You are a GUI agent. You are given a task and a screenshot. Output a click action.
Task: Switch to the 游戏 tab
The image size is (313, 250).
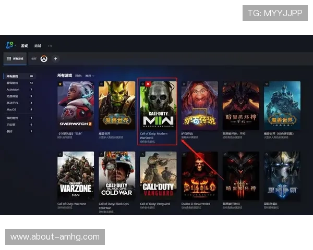tap(25, 46)
